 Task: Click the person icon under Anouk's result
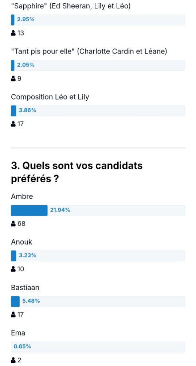[13, 269]
